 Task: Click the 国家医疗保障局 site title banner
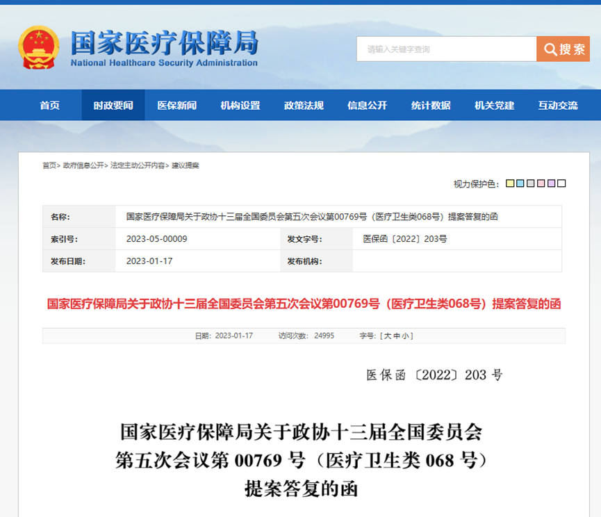click(x=165, y=48)
